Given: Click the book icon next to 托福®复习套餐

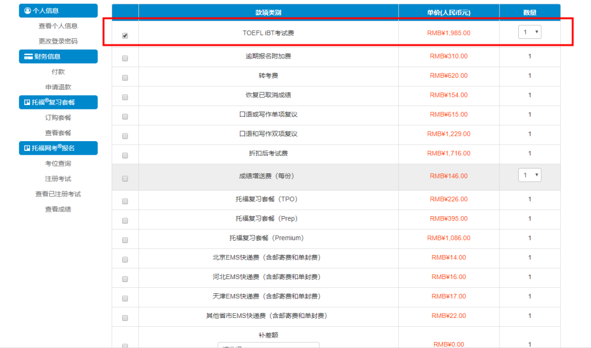Looking at the screenshot, I should [x=26, y=102].
